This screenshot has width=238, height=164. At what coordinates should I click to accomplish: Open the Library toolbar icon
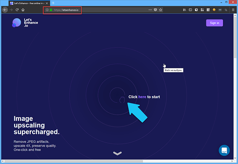click(x=185, y=10)
